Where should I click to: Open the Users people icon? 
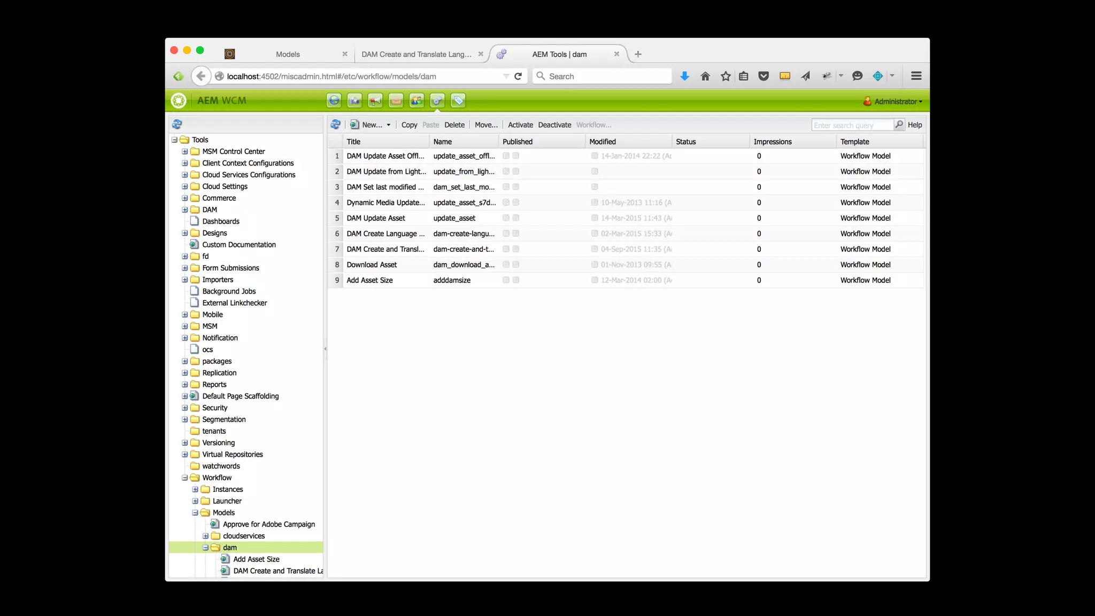click(417, 101)
